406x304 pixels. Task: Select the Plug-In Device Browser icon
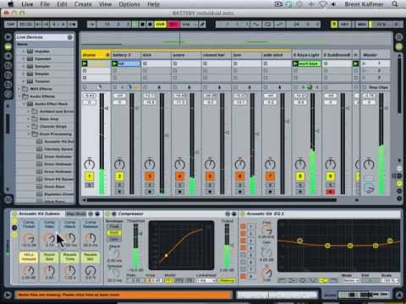[8, 56]
